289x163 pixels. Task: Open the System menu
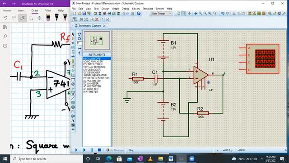[160, 9]
